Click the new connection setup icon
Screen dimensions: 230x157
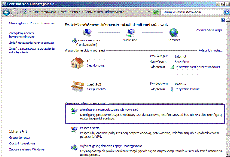[x=74, y=111]
